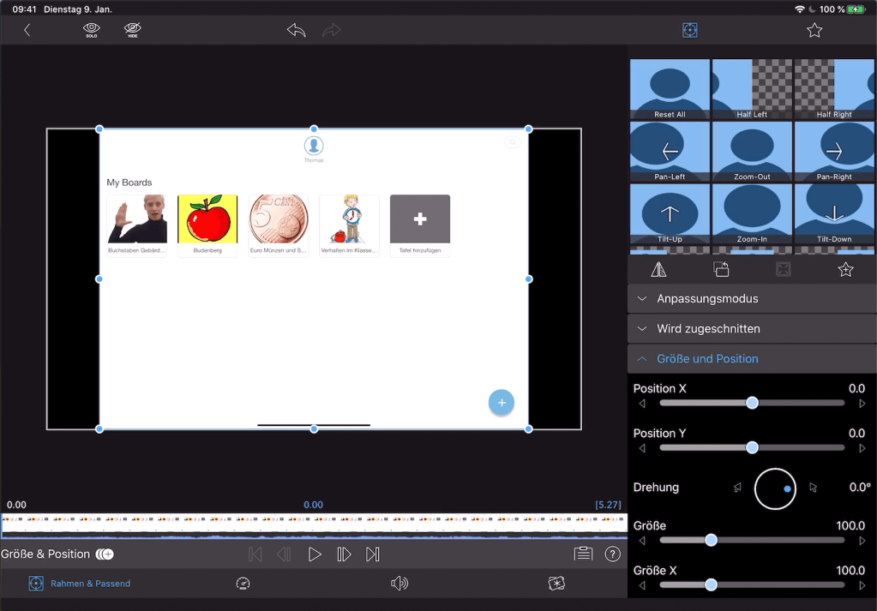Open the audio speaker tab icon
This screenshot has width=877, height=611.
coord(399,584)
